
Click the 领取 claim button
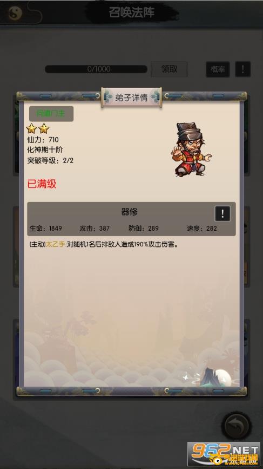click(x=170, y=69)
